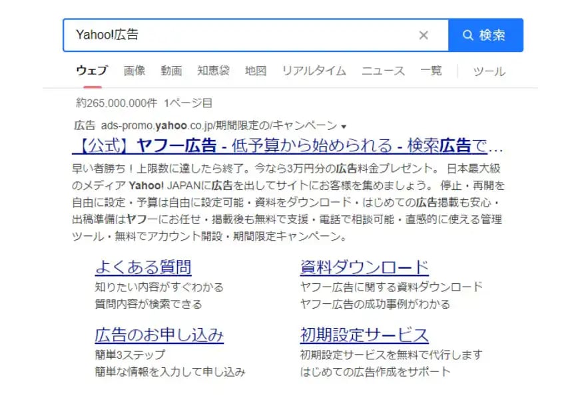
Task: Click the blue 検索 search button
Action: click(x=486, y=35)
